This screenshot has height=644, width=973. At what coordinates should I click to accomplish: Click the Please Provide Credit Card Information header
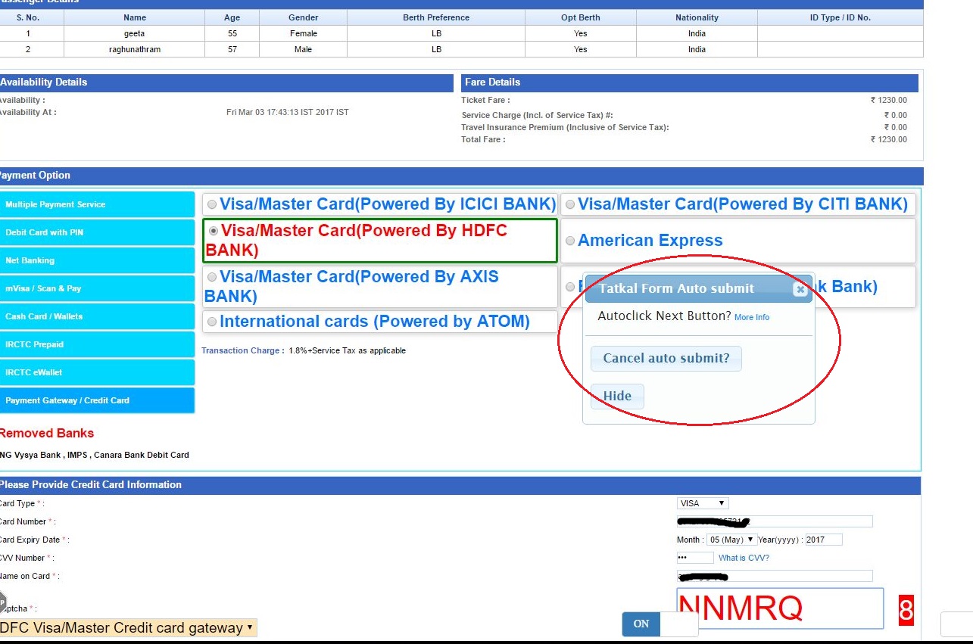point(460,485)
